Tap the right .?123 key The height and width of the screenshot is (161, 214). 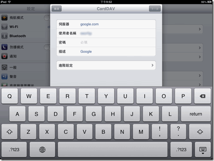point(181,150)
